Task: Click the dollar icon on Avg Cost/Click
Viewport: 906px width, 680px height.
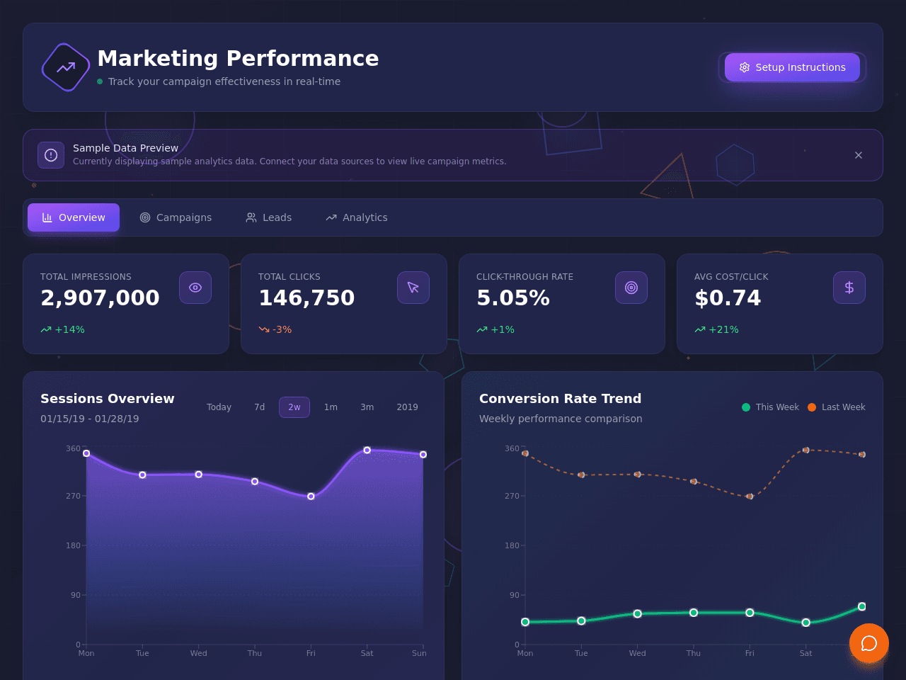Action: click(x=849, y=288)
